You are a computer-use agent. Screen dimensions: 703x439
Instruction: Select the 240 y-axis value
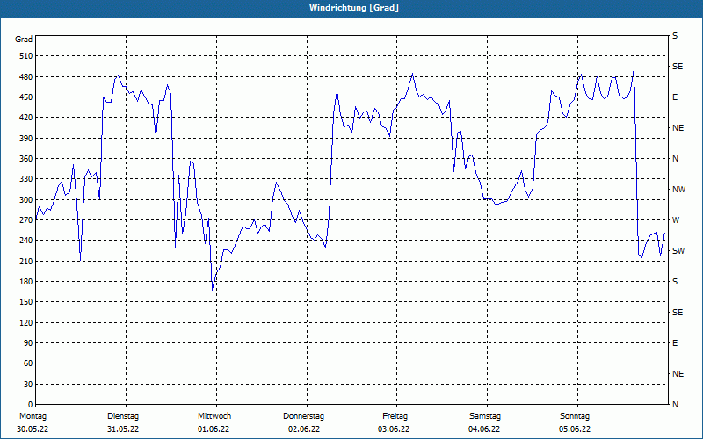click(x=26, y=241)
